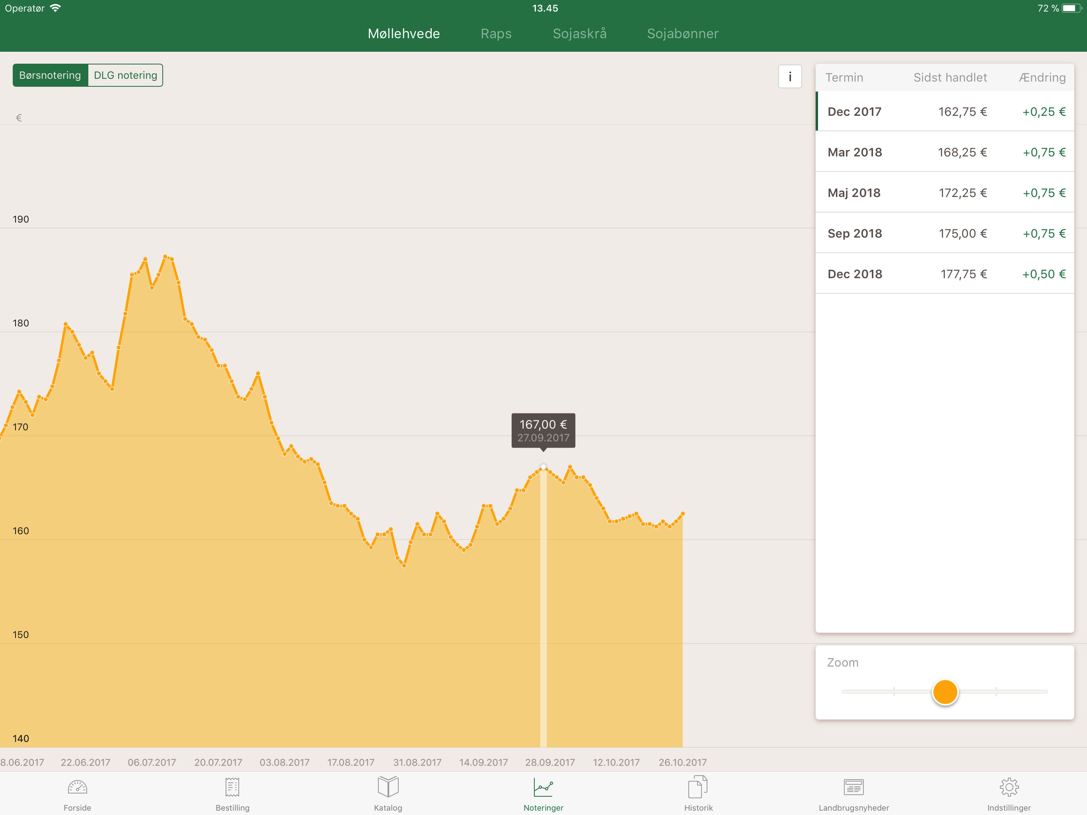Open the Landbrugsnyheder news icon
1087x815 pixels.
(853, 788)
